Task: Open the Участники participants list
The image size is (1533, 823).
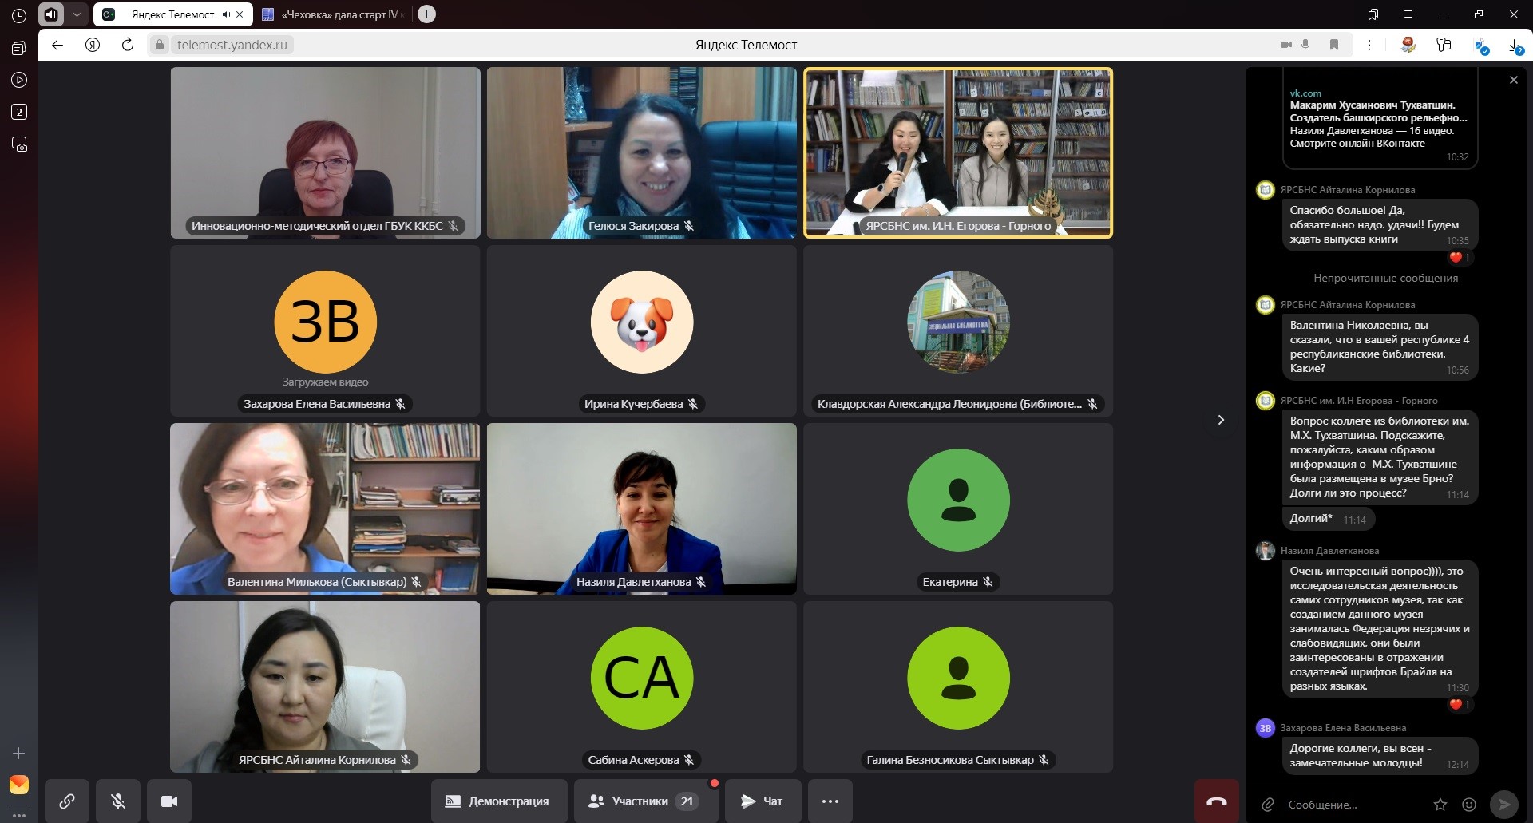Action: pos(646,801)
